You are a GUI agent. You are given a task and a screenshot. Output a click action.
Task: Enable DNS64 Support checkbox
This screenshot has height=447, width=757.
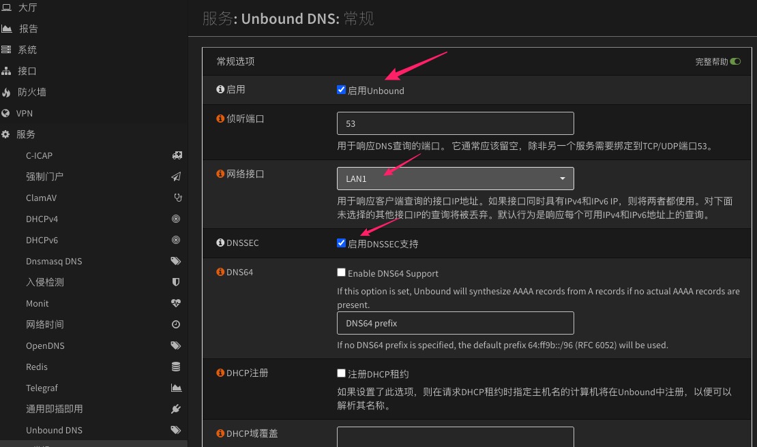pyautogui.click(x=342, y=273)
